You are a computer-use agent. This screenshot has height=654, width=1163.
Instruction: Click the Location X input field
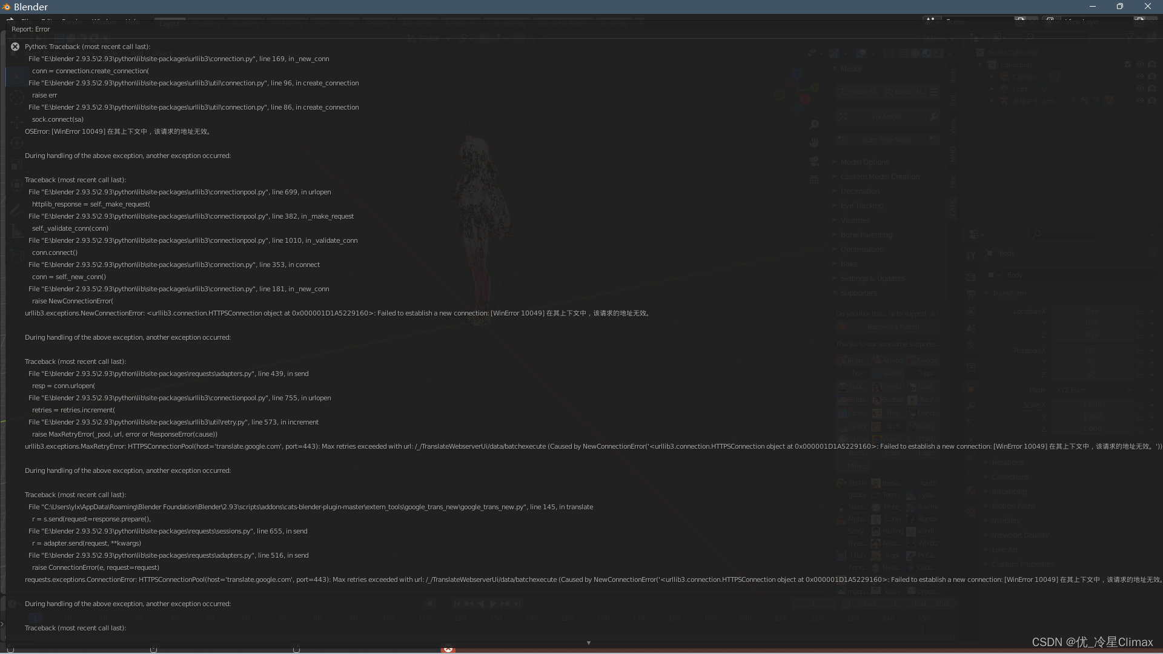(x=1092, y=311)
